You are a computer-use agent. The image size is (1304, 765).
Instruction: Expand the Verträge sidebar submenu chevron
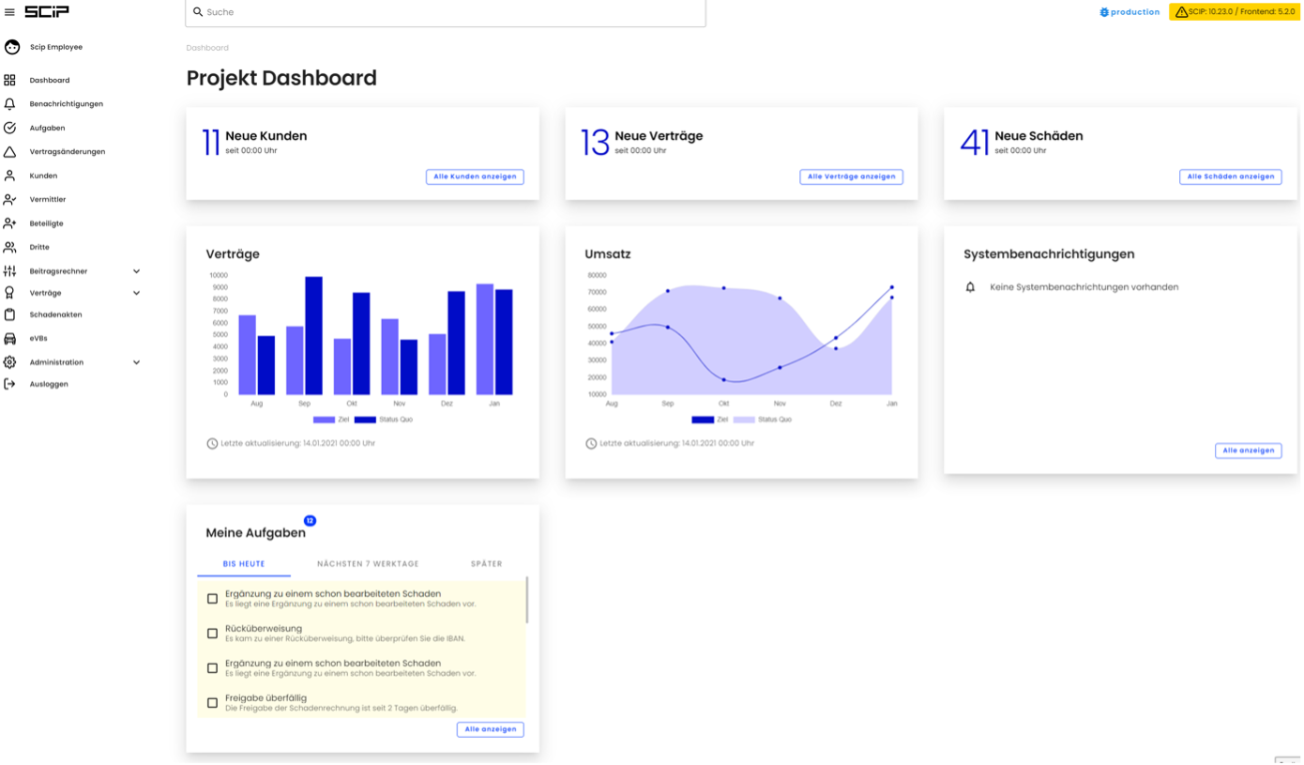click(136, 293)
